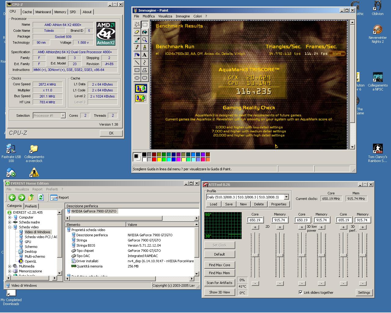This screenshot has height=313, width=391.
Task: Click the EVEREST up-level arrow icon
Action: click(x=31, y=197)
